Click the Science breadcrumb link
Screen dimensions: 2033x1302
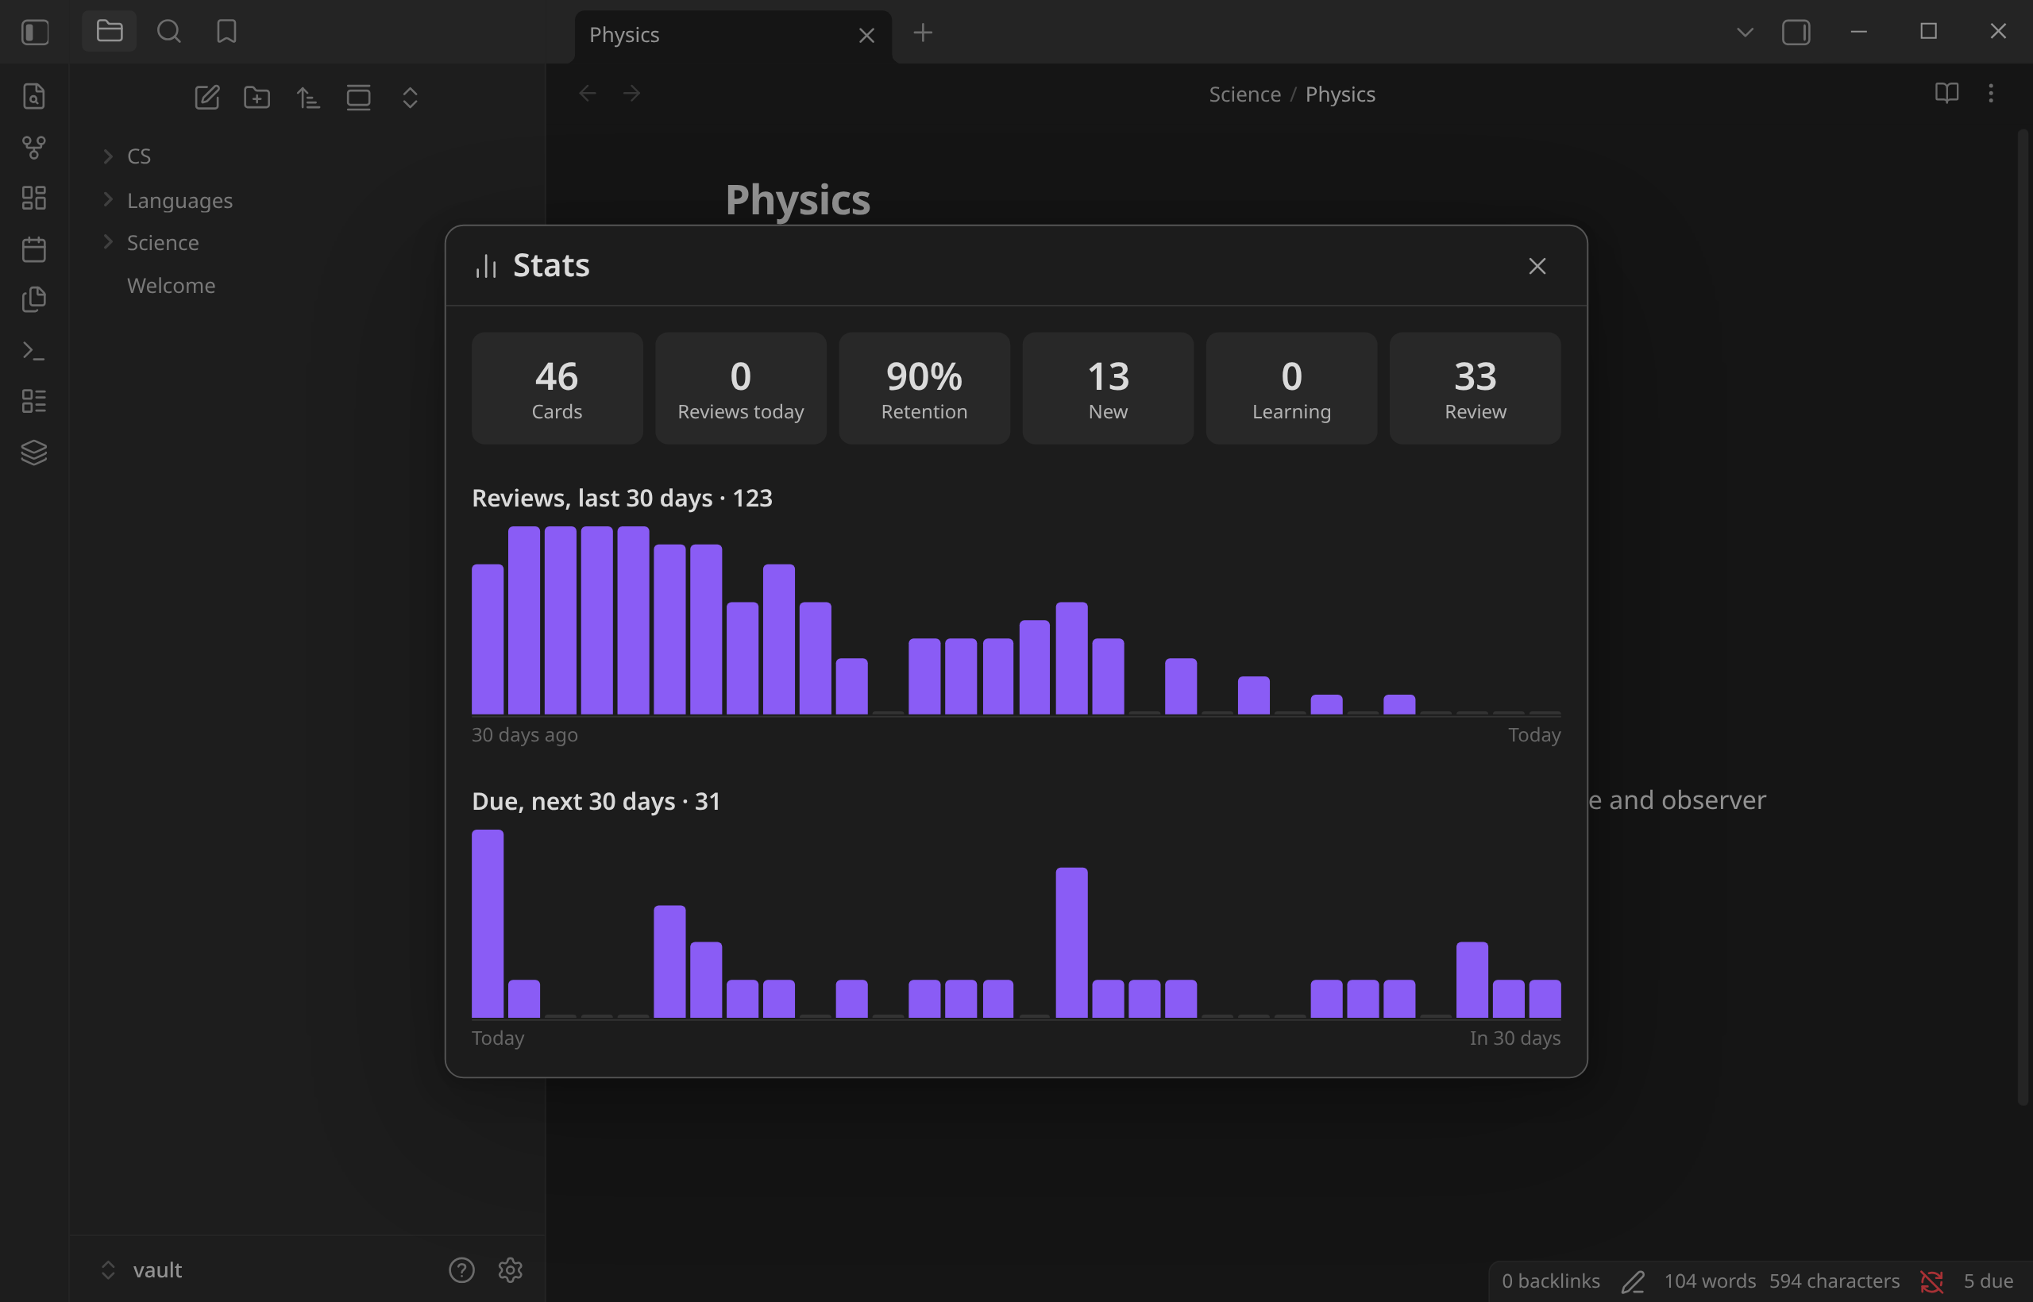point(1244,94)
